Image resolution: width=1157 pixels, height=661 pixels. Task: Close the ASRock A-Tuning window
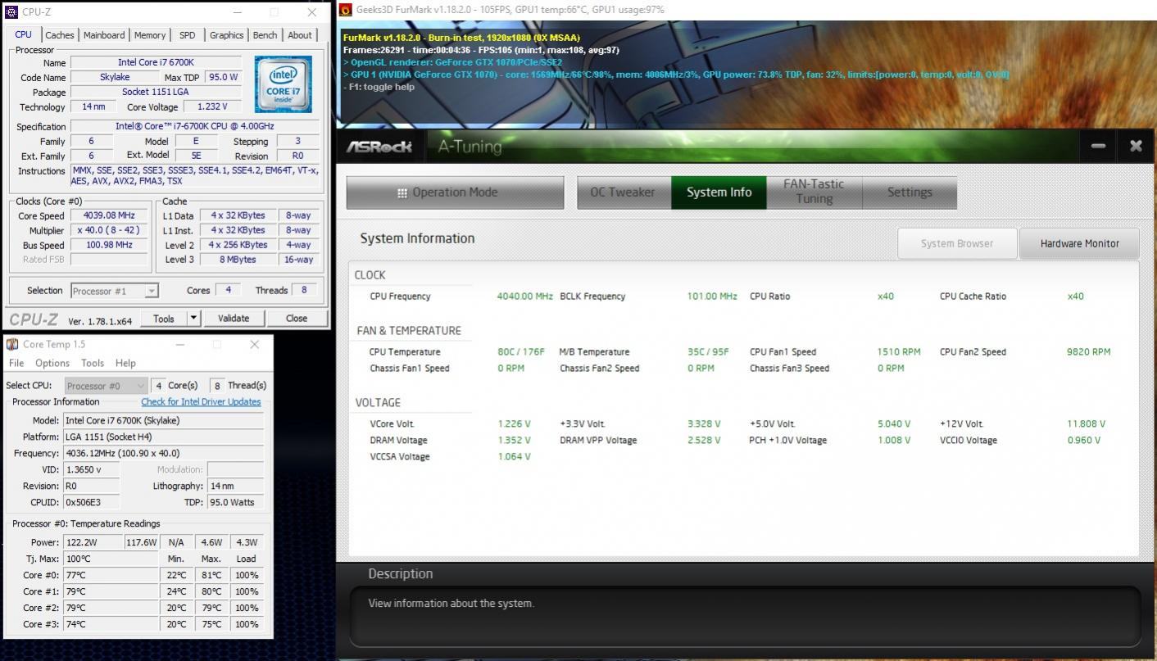click(x=1136, y=146)
